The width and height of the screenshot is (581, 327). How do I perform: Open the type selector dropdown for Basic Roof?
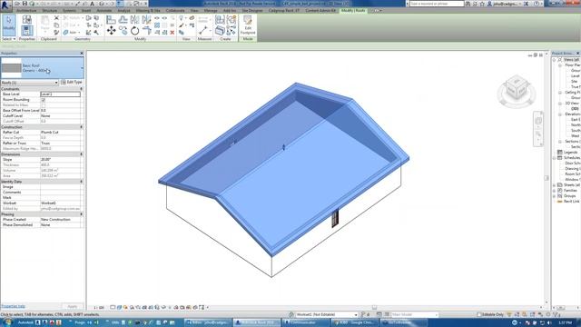tap(82, 68)
